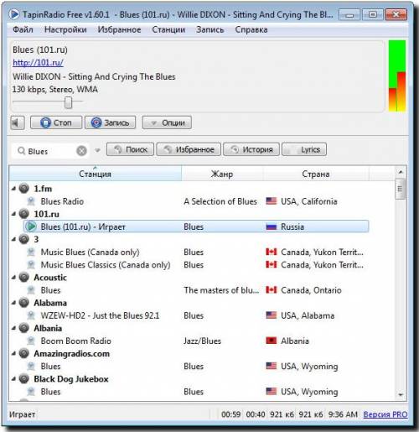Open the Станции menu
This screenshot has width=419, height=432.
coord(168,29)
